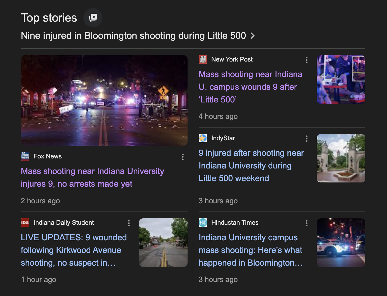The width and height of the screenshot is (387, 296).
Task: Open more options for Indiana Daily Student story
Action: [129, 223]
